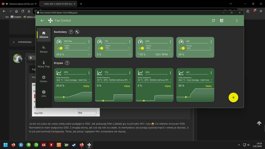This screenshot has height=149, width=265.
Task: Toggle the AIO controller switch
Action: pos(182,48)
